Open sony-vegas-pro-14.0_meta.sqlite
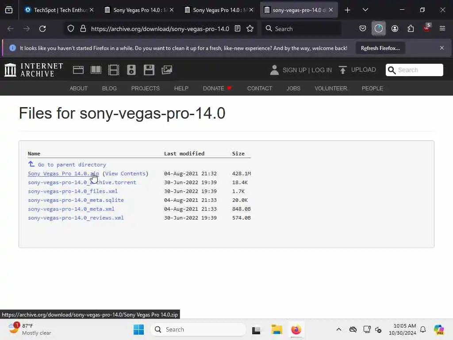 pyautogui.click(x=76, y=200)
